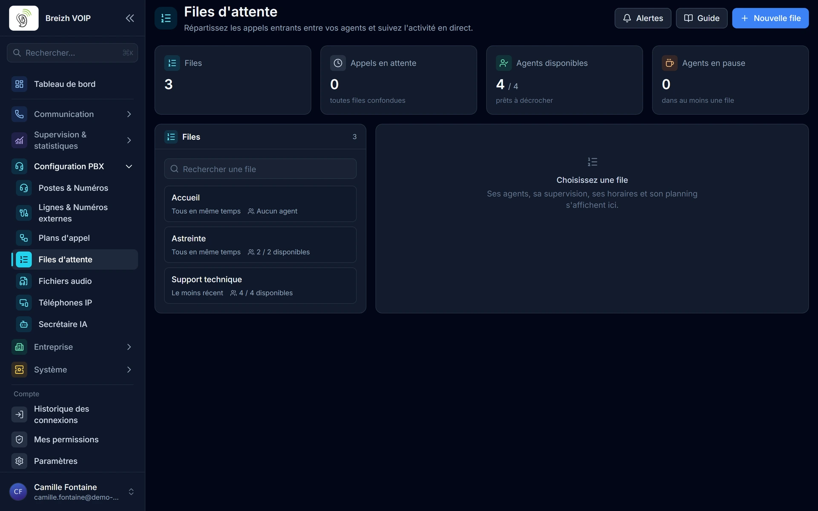Open Files d'attente in sidebar

[x=75, y=259]
